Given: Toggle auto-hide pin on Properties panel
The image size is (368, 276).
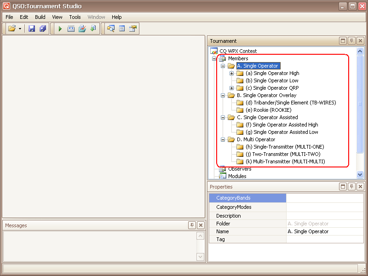Looking at the screenshot, I should coord(351,187).
